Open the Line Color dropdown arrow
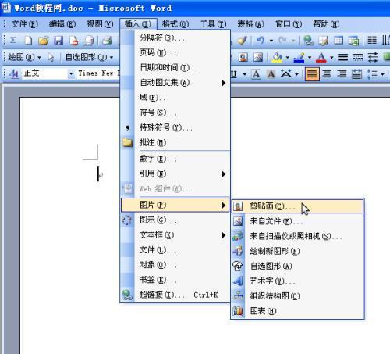390x354 pixels. (310, 57)
